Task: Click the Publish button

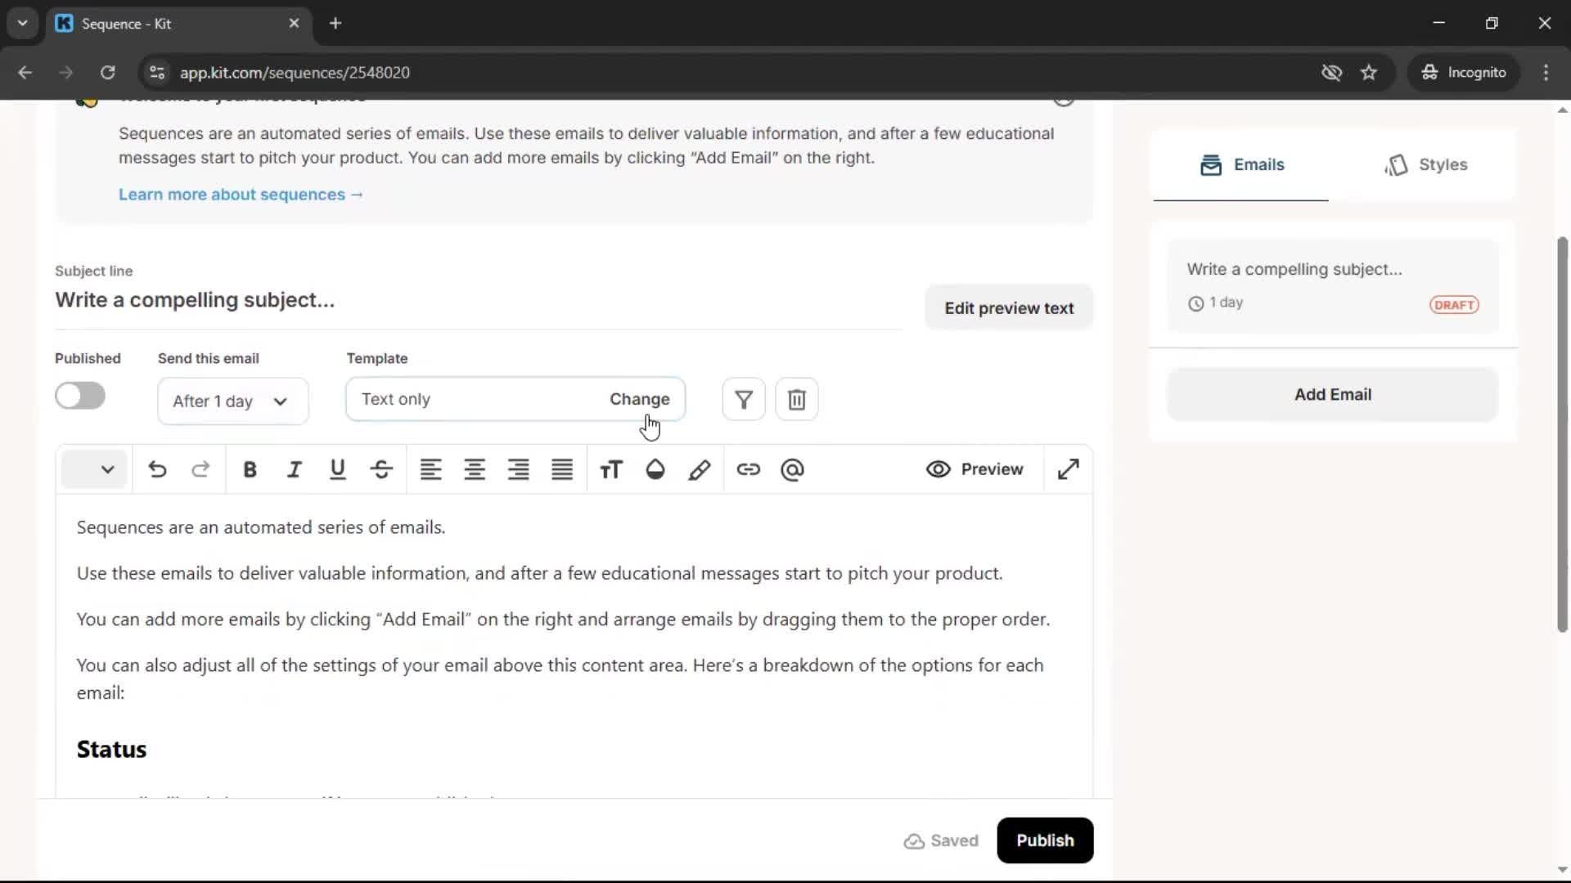Action: [1045, 840]
